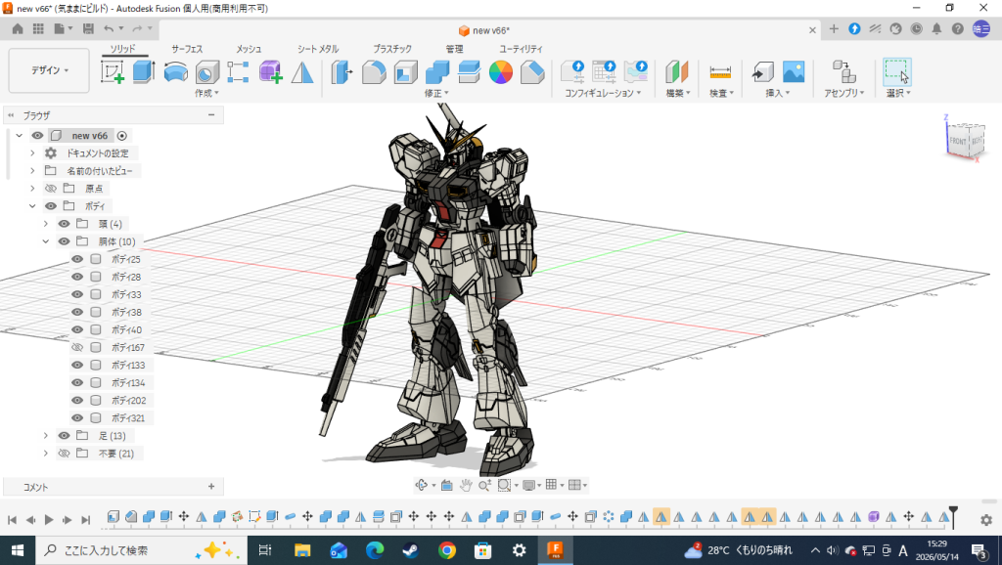Viewport: 1002px width, 565px height.
Task: Hide ボディ28 with its eye icon
Action: 77,277
